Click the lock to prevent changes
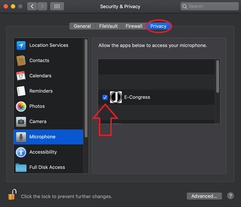The image size is (241, 207). (x=12, y=195)
